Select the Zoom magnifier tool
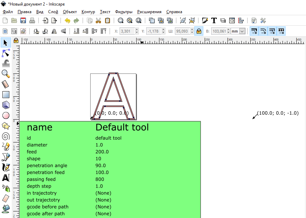This screenshot has width=306, height=218. (x=6, y=74)
